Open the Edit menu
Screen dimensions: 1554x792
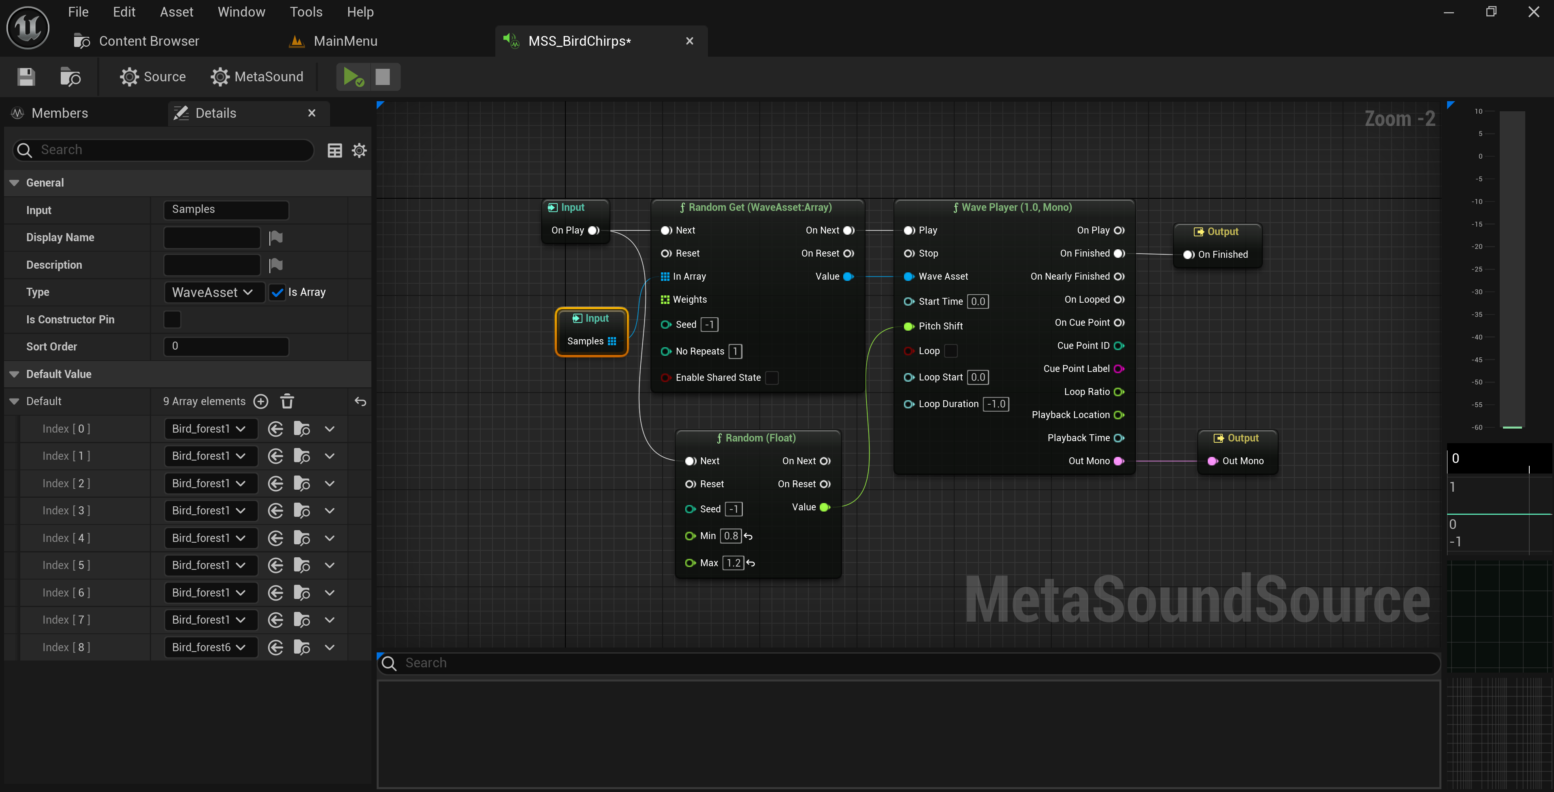click(x=124, y=12)
